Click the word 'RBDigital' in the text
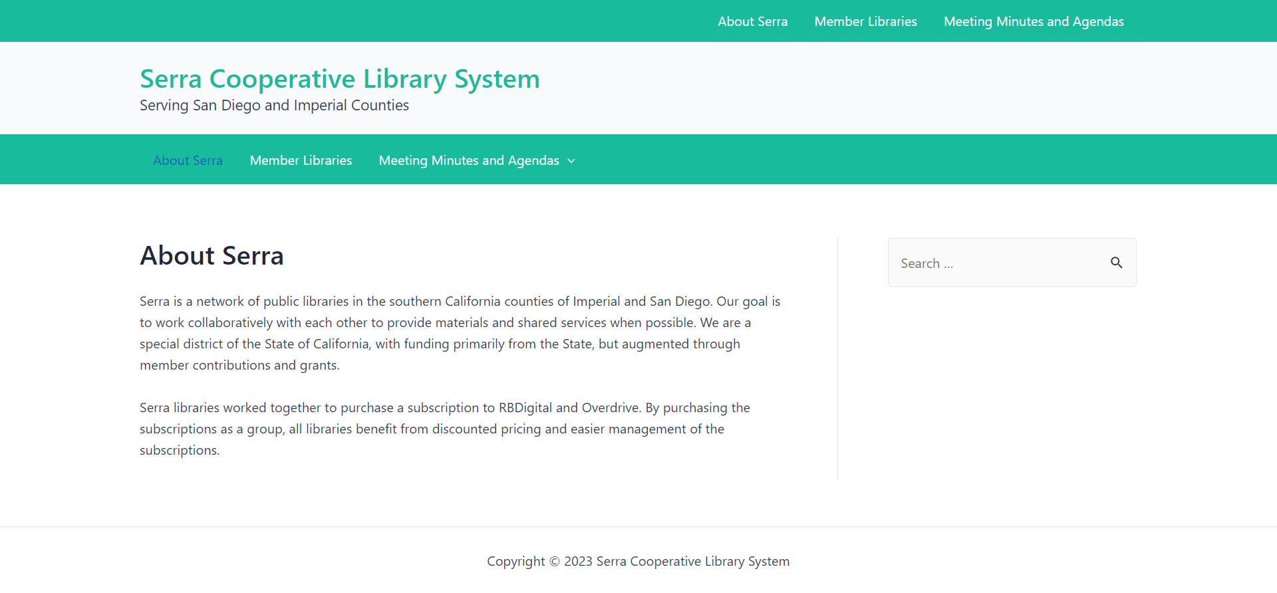 click(525, 408)
